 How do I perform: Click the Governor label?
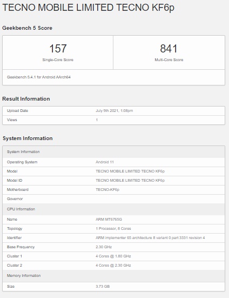(x=15, y=199)
